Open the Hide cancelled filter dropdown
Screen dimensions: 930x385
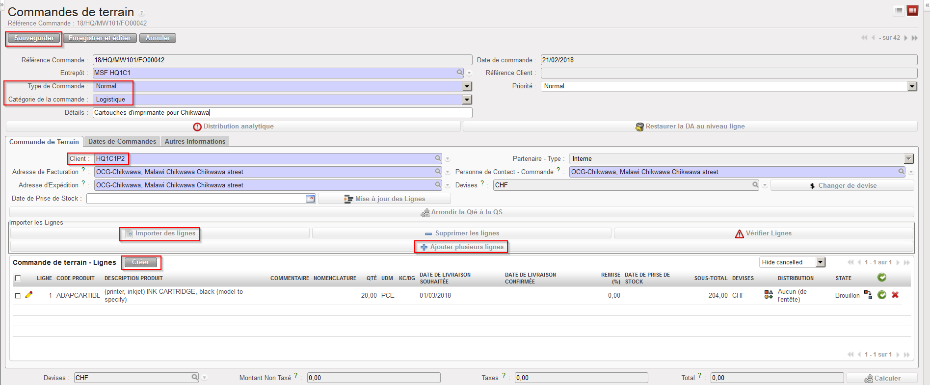point(820,262)
